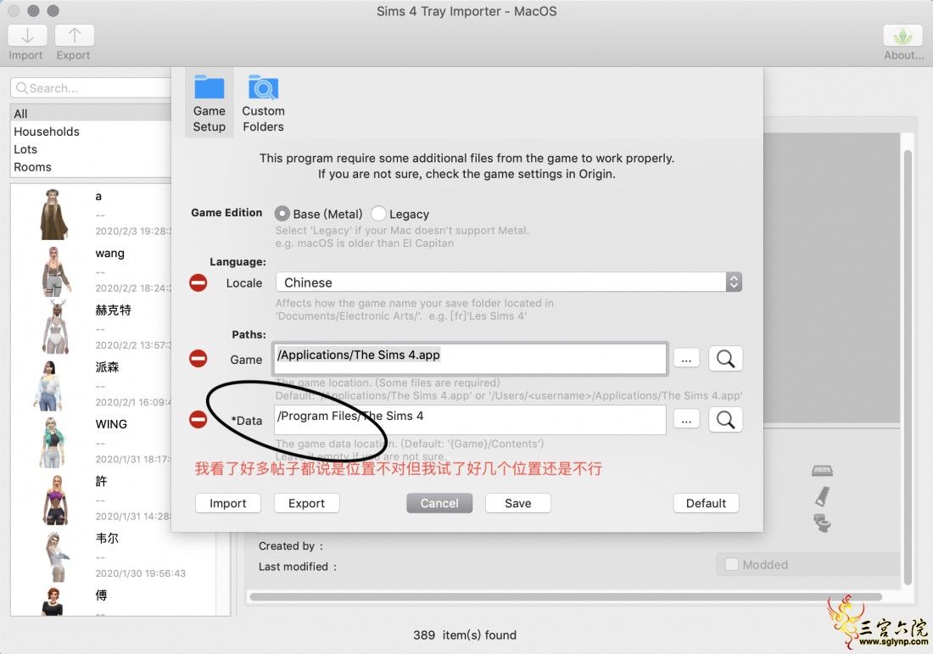The height and width of the screenshot is (654, 933).
Task: Toggle the Modded checkbox
Action: [x=732, y=564]
